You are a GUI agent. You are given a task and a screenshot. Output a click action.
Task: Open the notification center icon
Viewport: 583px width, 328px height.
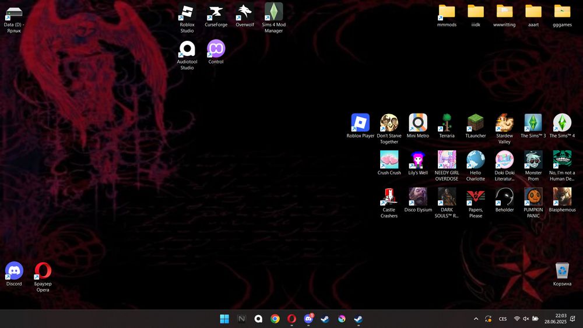[573, 319]
